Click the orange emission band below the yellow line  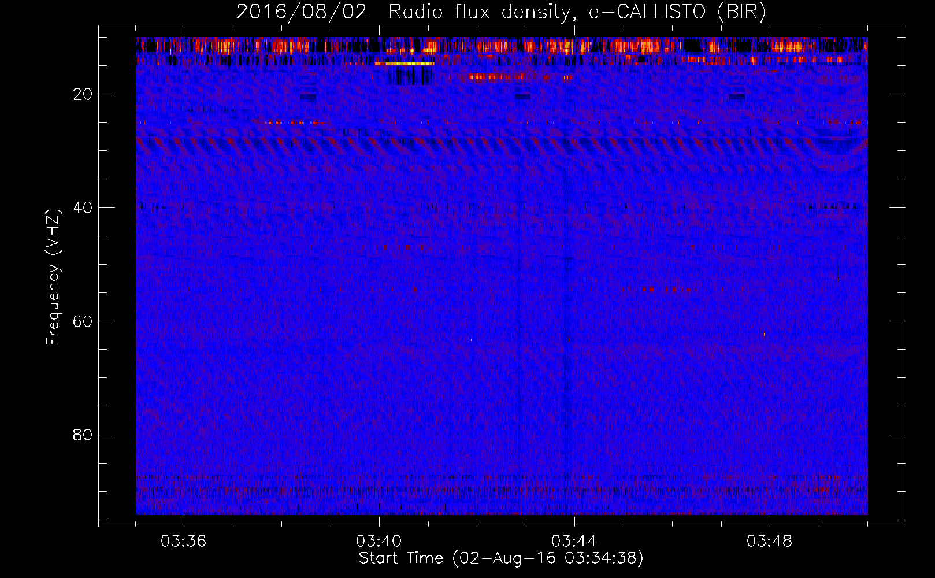point(509,77)
